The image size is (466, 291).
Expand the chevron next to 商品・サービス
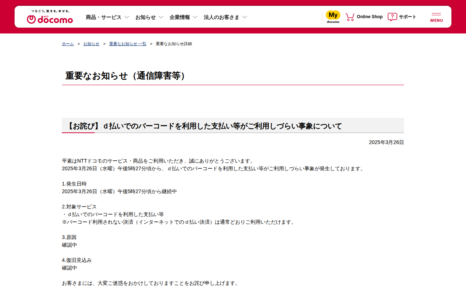127,17
